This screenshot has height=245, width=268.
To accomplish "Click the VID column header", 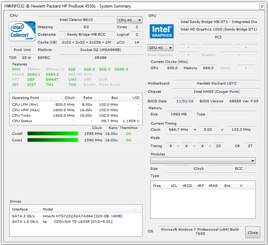I will click(x=131, y=98).
